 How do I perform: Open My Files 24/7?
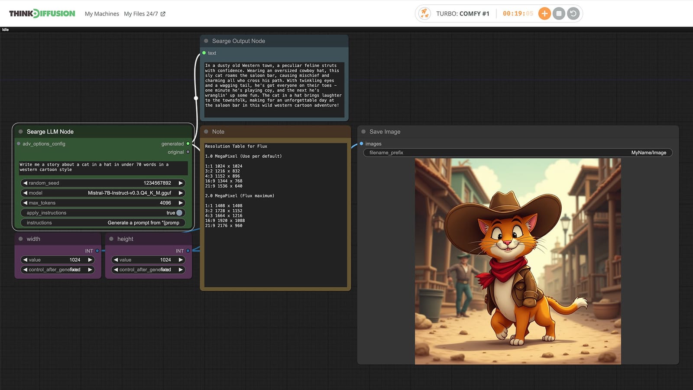pyautogui.click(x=142, y=13)
